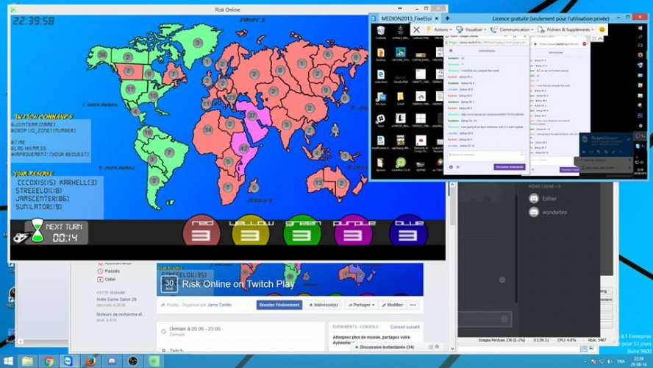Open the Corbeille recycle bin on the remote desktop
Screen dimensions: 653x368
[381, 32]
